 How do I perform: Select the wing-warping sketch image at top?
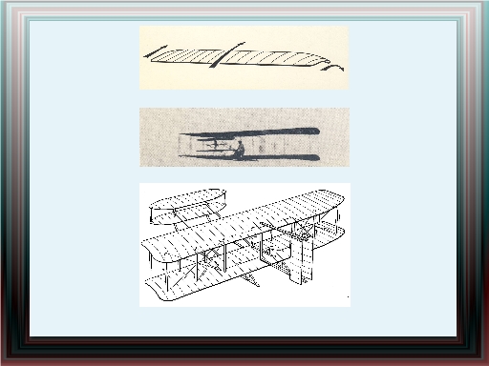244,58
